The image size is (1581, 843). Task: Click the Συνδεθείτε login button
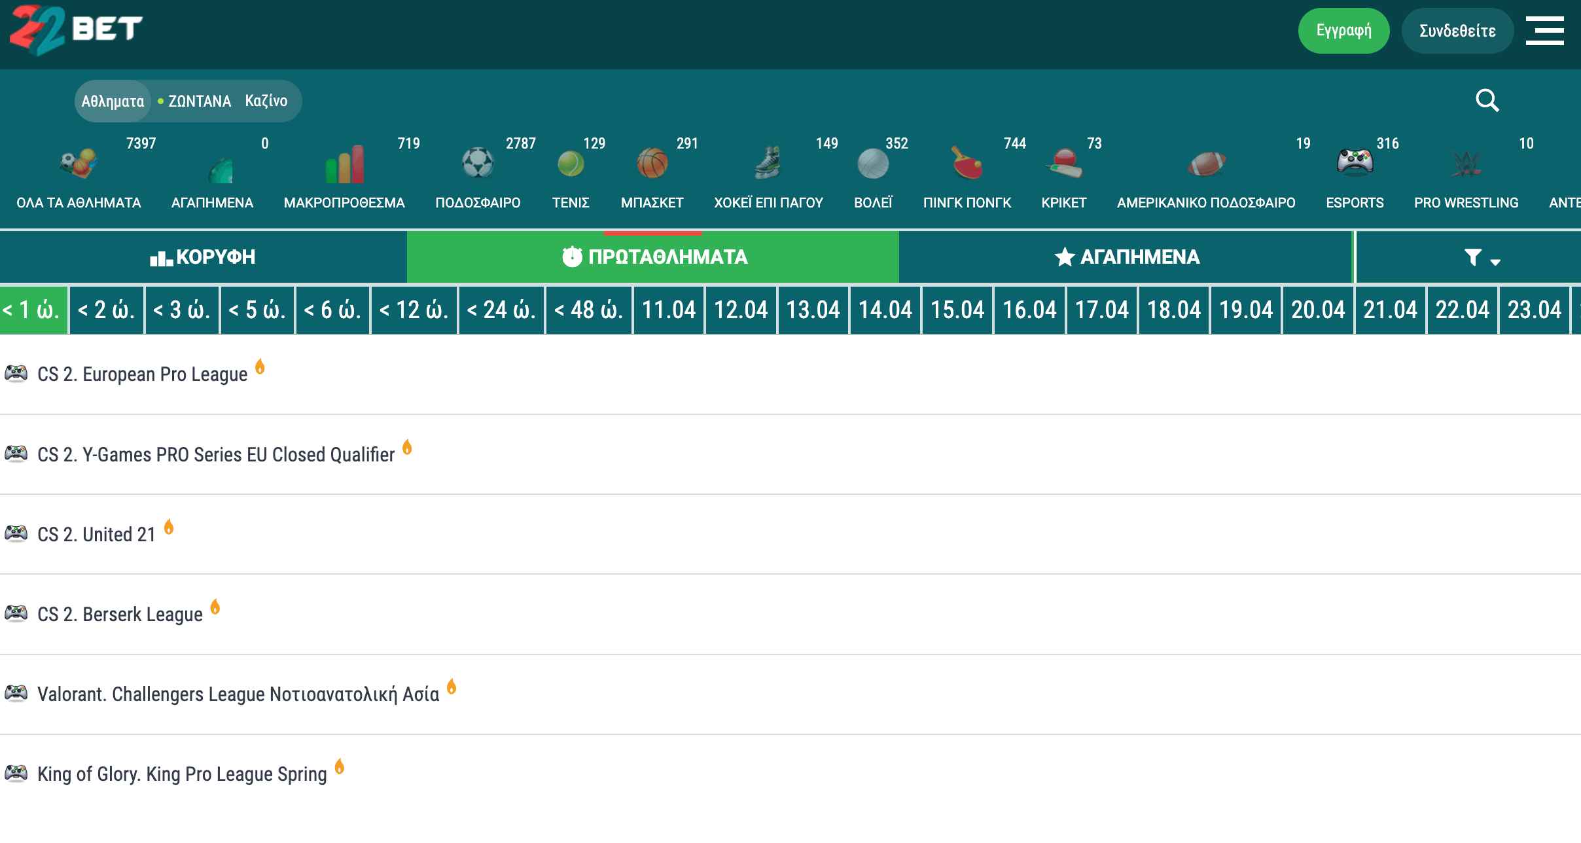click(x=1457, y=31)
